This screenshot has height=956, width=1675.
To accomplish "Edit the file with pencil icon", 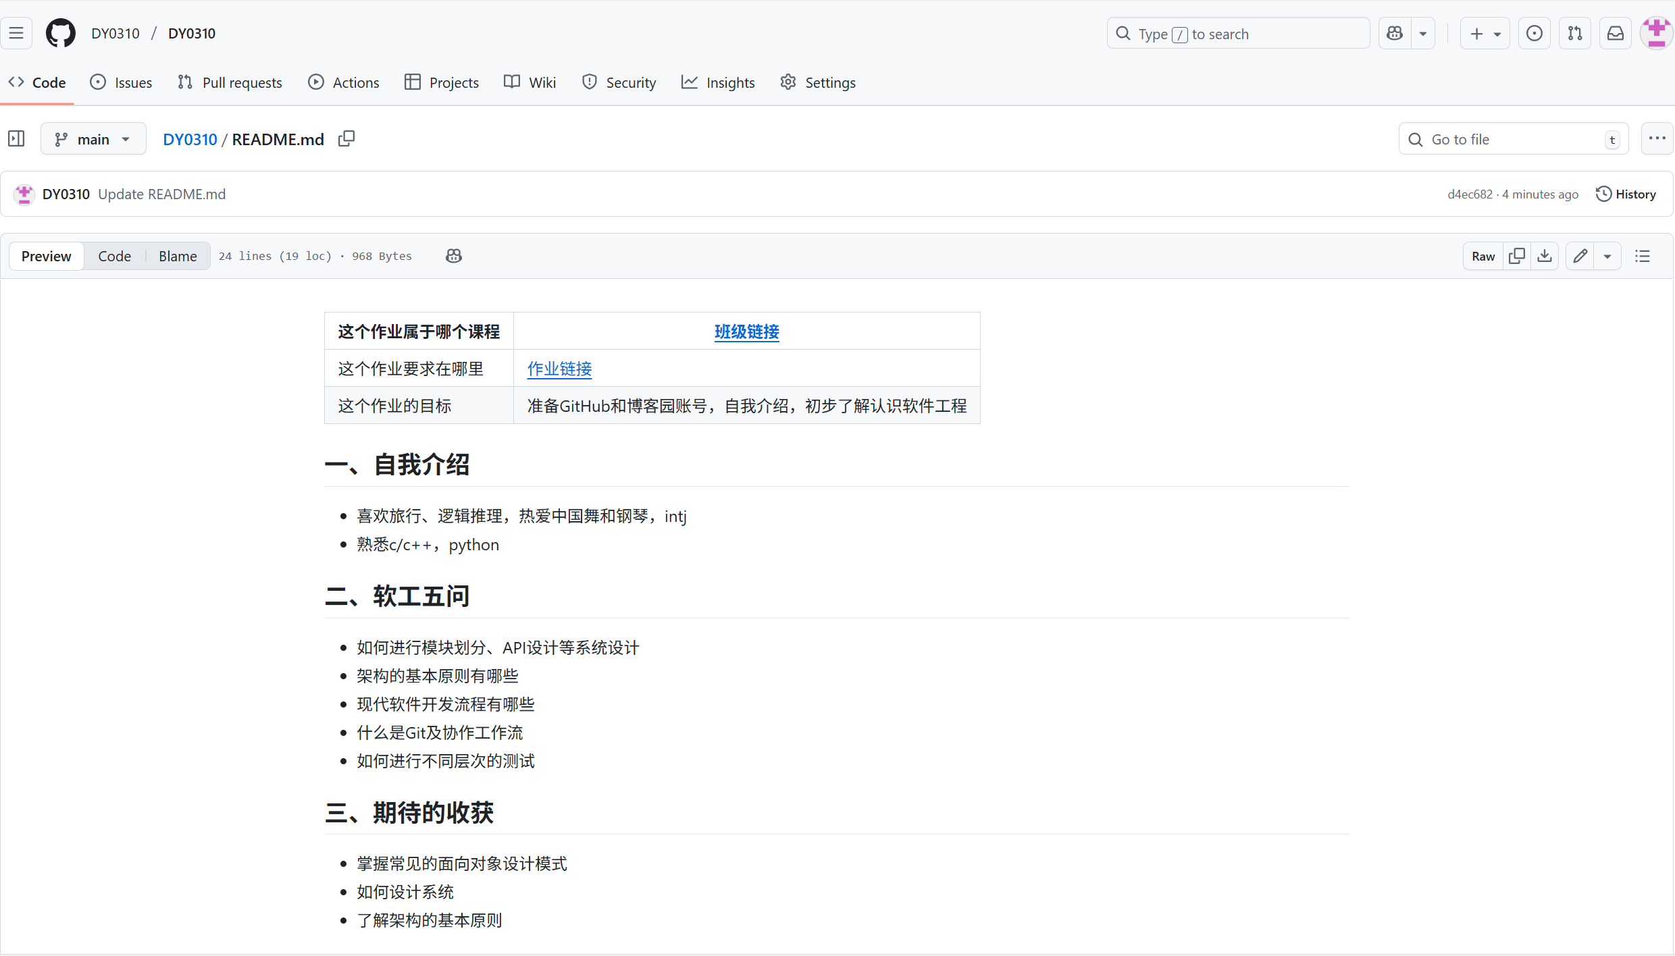I will coord(1580,256).
